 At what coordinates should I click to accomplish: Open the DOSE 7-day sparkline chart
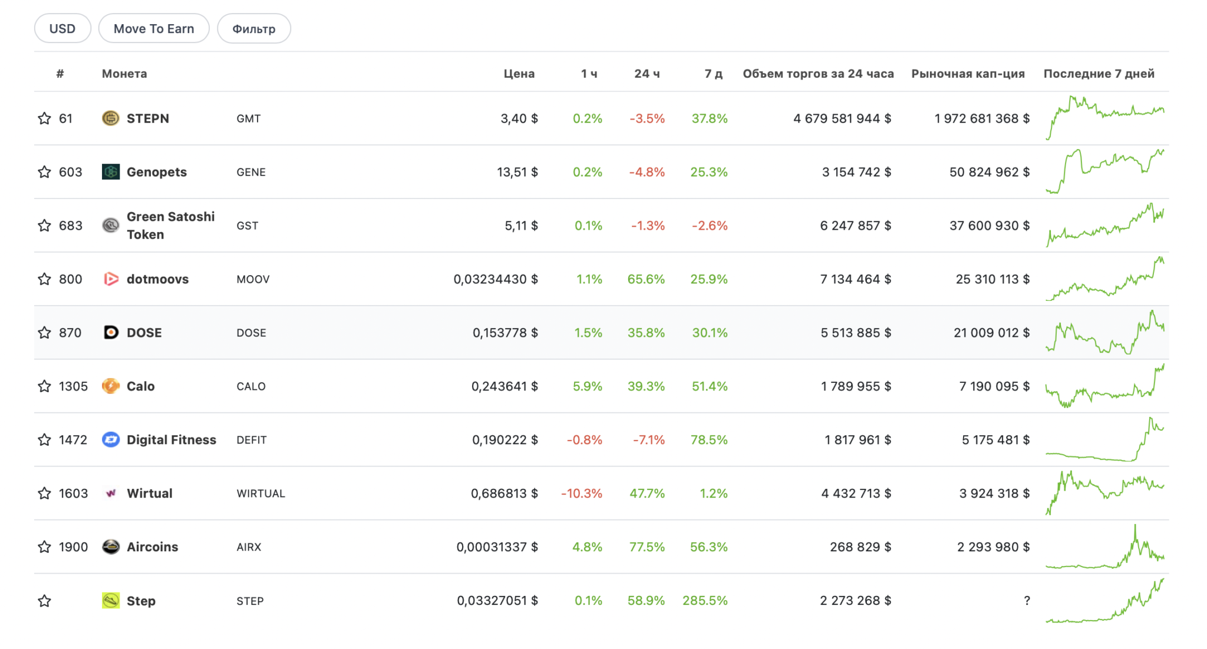tap(1104, 333)
